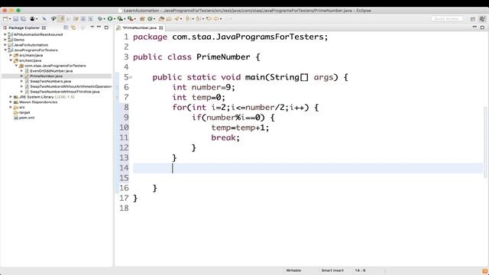The height and width of the screenshot is (275, 489).
Task: Click the "Smart Insert" status bar entry
Action: coord(332,270)
